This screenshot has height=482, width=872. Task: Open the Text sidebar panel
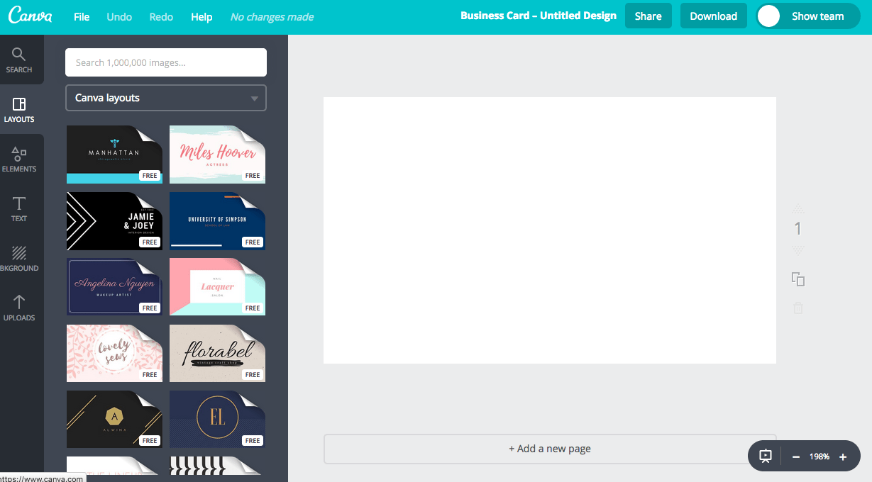(19, 209)
